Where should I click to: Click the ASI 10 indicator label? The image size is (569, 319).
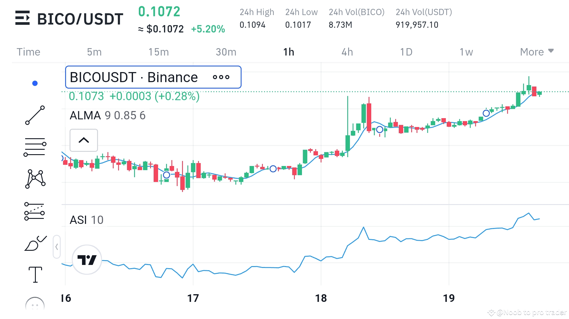point(86,220)
